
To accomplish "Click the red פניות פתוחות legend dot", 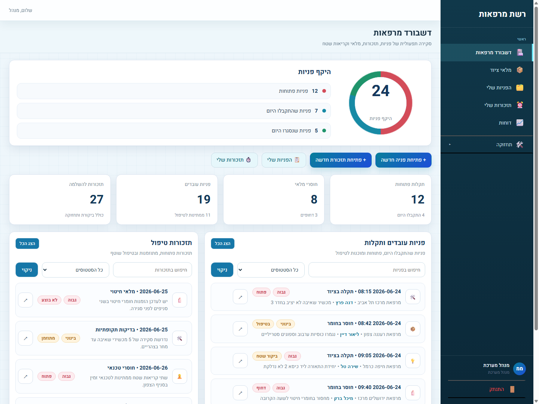I will point(324,91).
